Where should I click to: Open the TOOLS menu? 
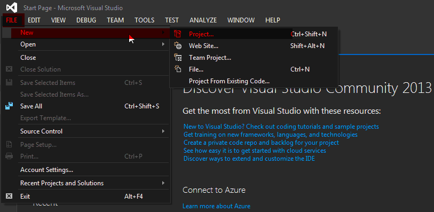[x=145, y=20]
